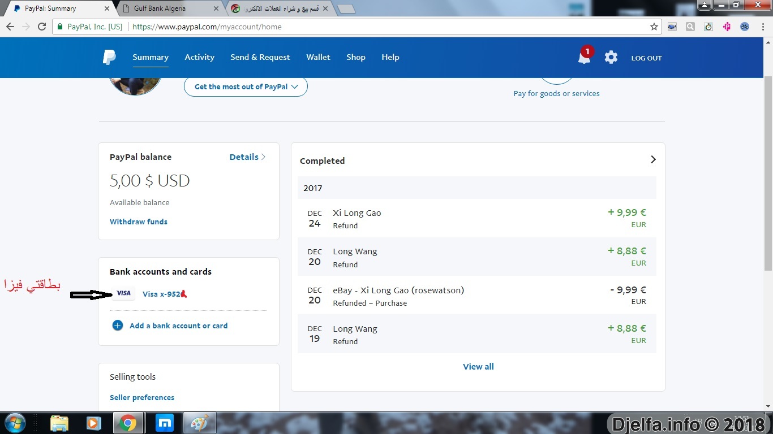The image size is (773, 434).
Task: Click the green padlock site info icon
Action: click(60, 27)
